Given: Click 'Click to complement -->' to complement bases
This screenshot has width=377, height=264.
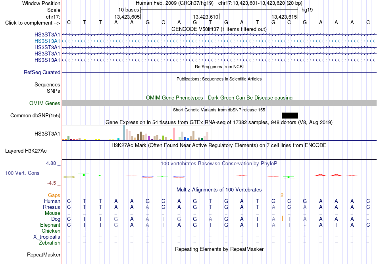Looking at the screenshot, I should 33,23.
